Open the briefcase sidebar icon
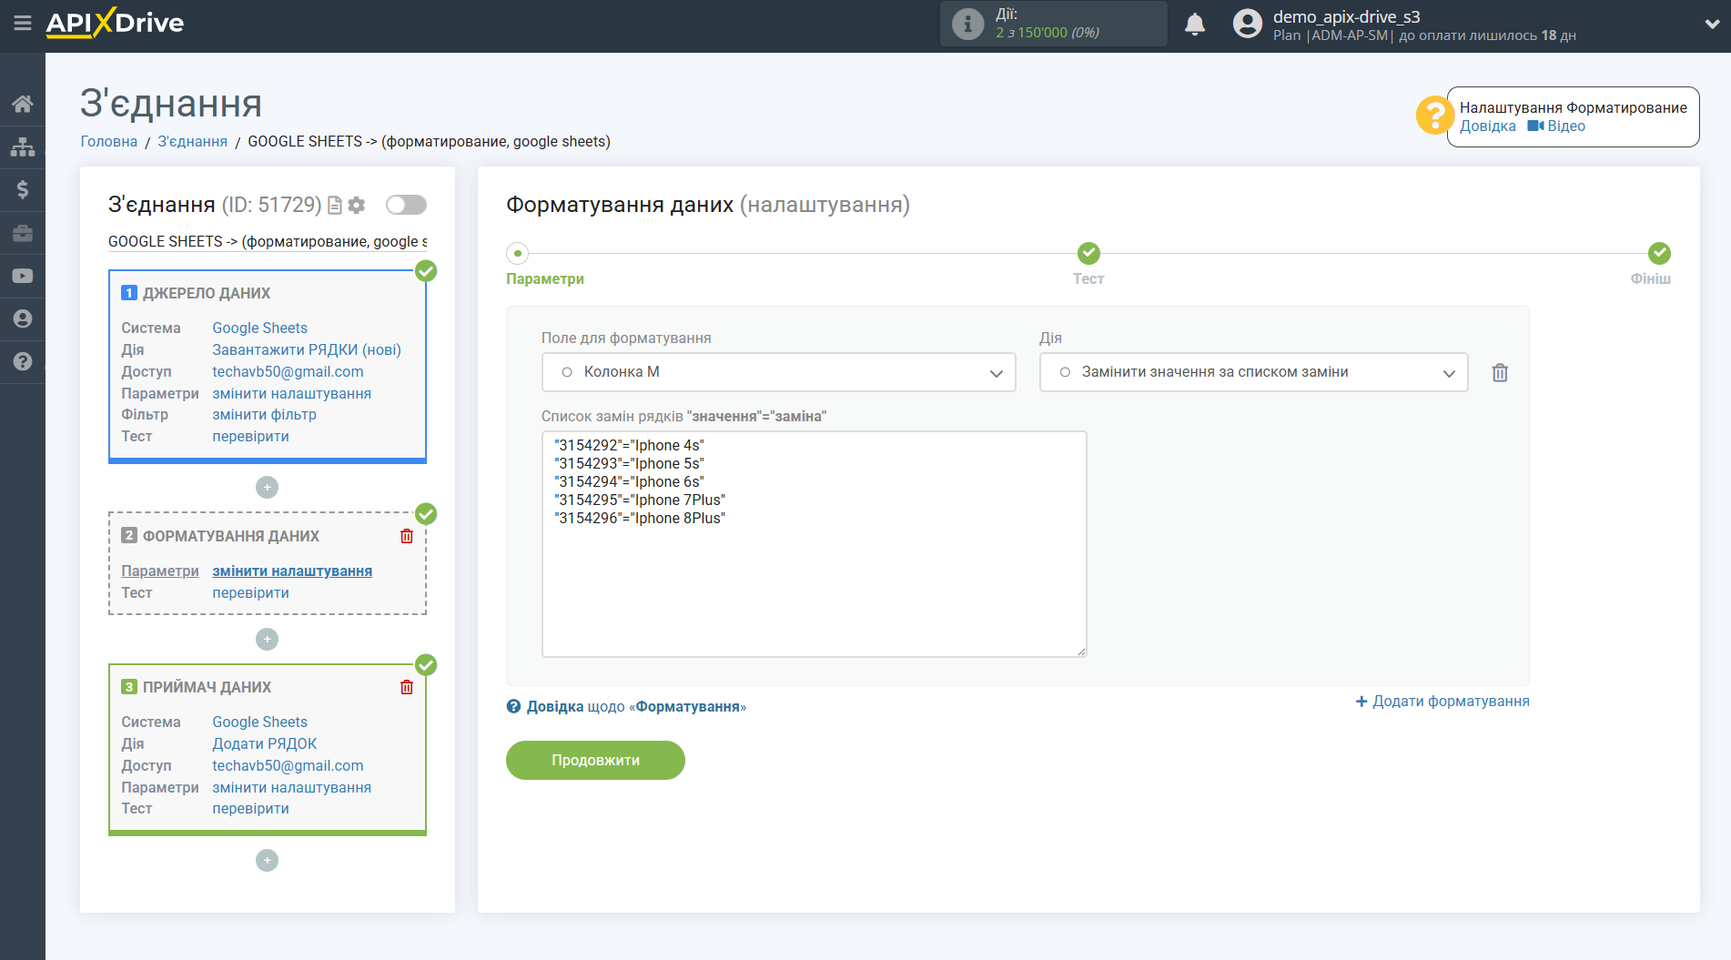This screenshot has height=960, width=1731. tap(23, 233)
